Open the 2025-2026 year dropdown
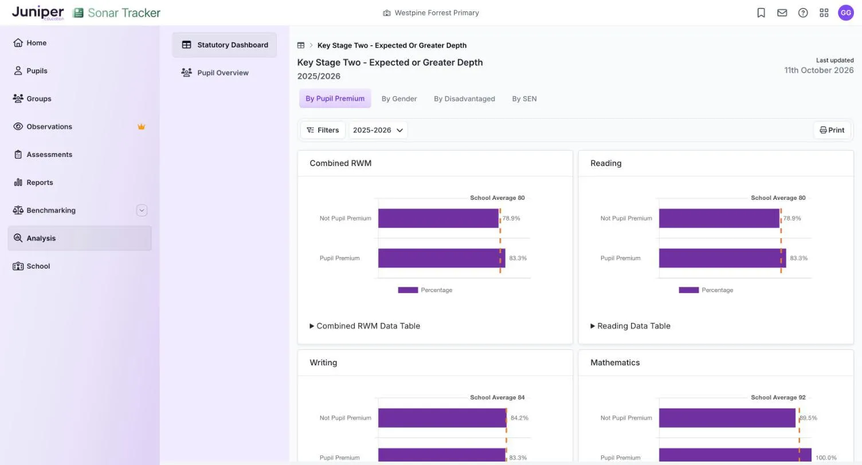The width and height of the screenshot is (862, 465). click(378, 130)
